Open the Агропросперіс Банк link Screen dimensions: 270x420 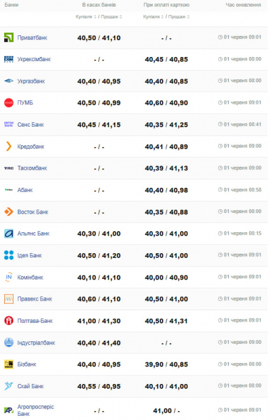35,410
